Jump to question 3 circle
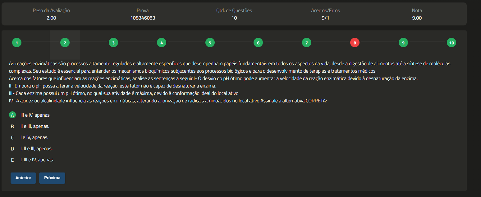This screenshot has height=197, width=481. point(113,43)
